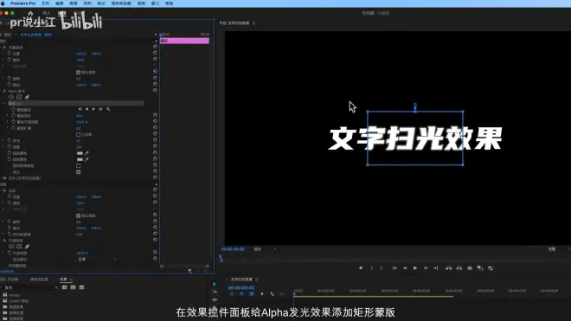Track selected mask backward one frame
The height and width of the screenshot is (321, 571).
[x=80, y=109]
